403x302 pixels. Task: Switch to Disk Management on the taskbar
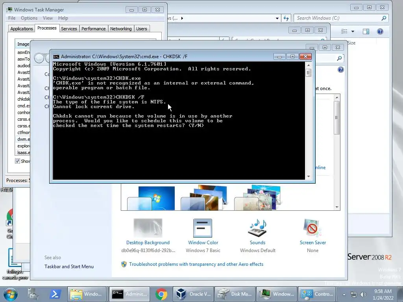(235, 294)
